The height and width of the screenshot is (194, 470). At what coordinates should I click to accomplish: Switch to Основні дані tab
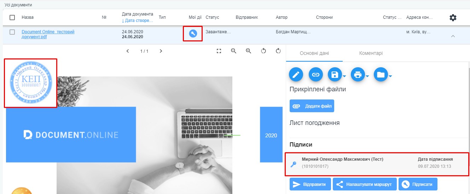[314, 53]
